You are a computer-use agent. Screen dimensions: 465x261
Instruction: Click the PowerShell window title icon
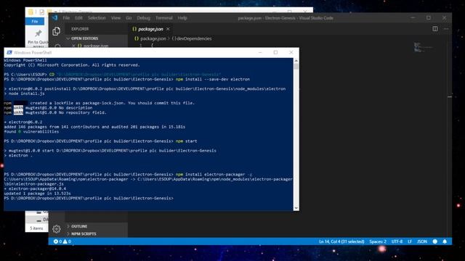9,52
